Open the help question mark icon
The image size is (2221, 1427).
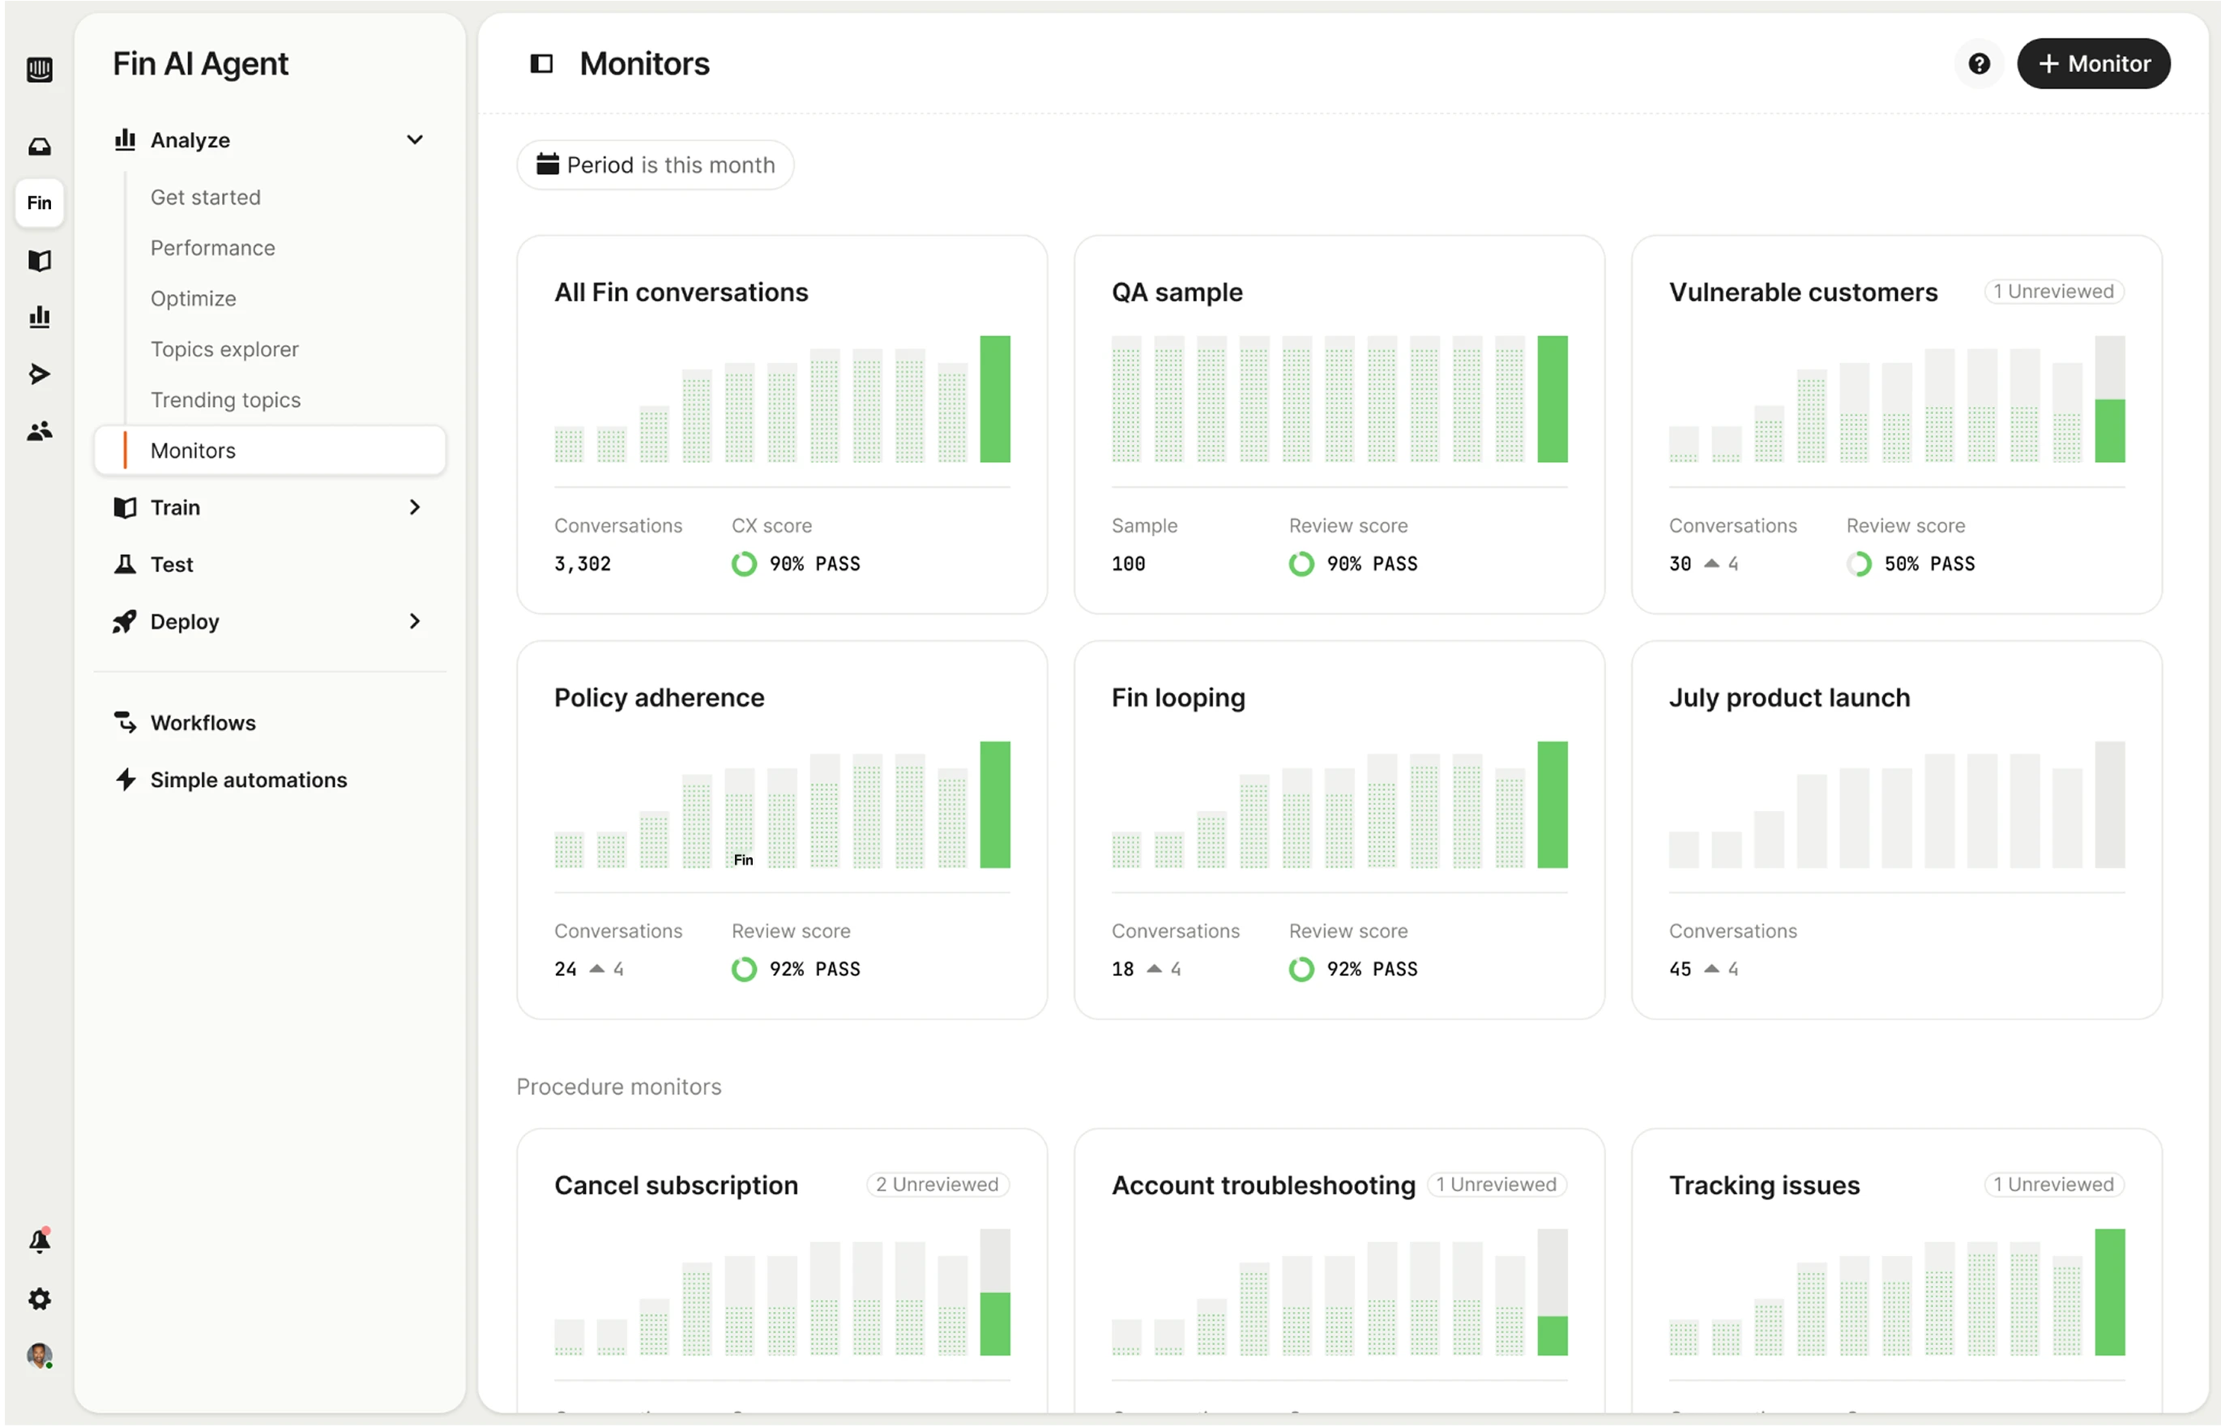click(1978, 64)
